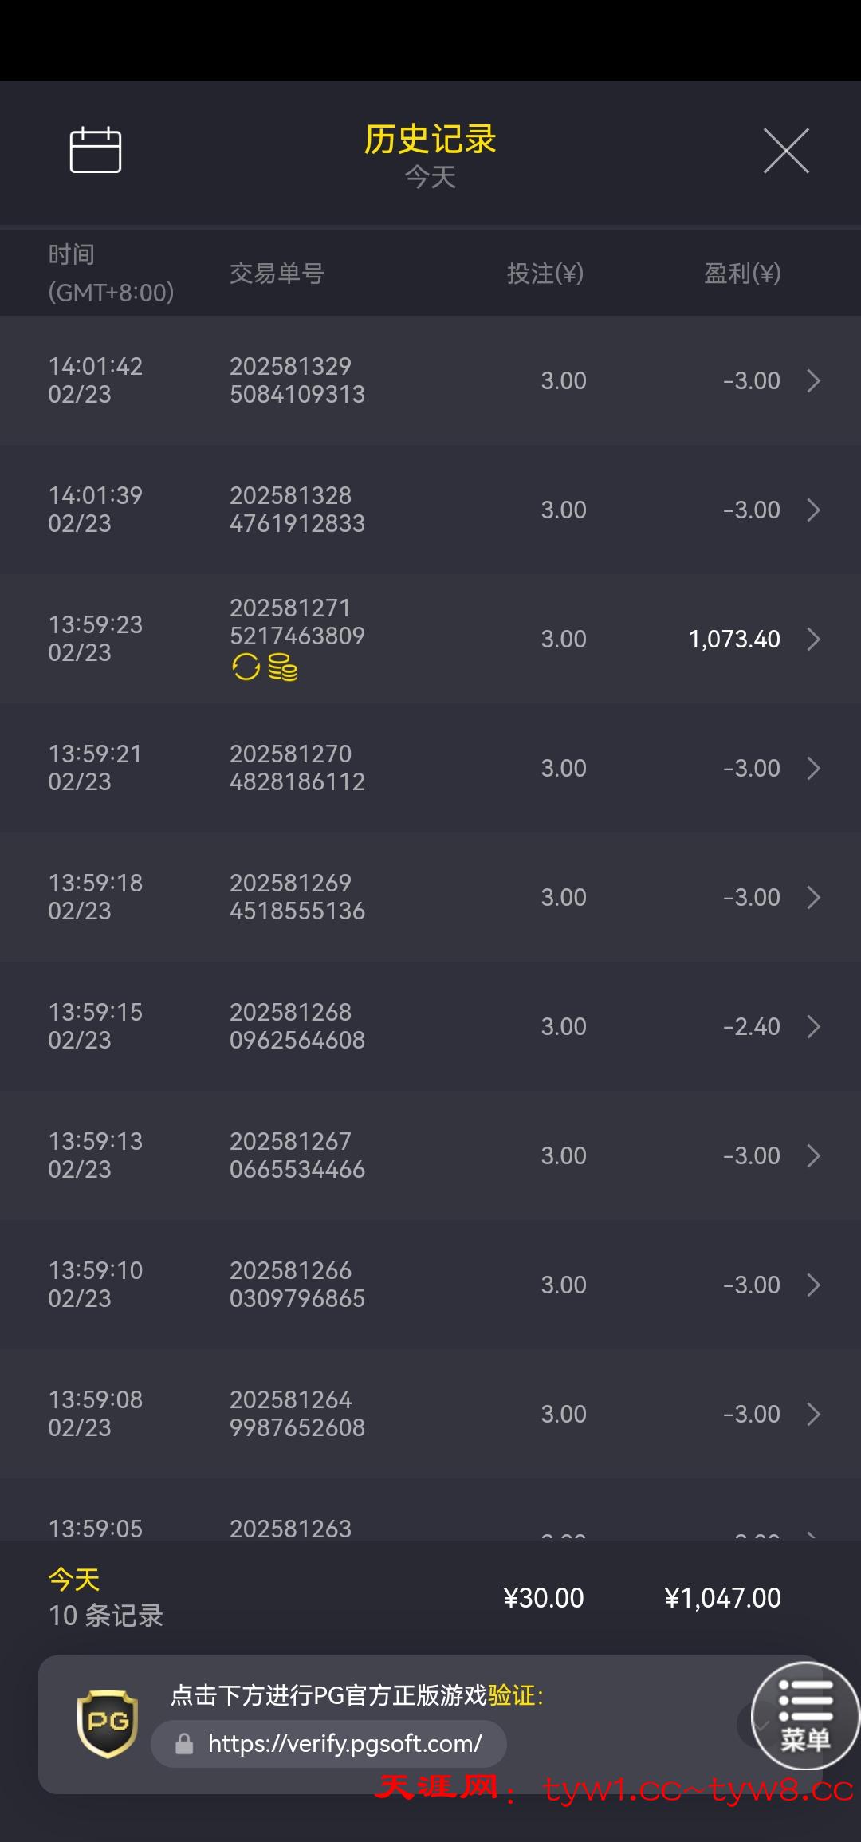Close the history records panel

click(x=786, y=150)
